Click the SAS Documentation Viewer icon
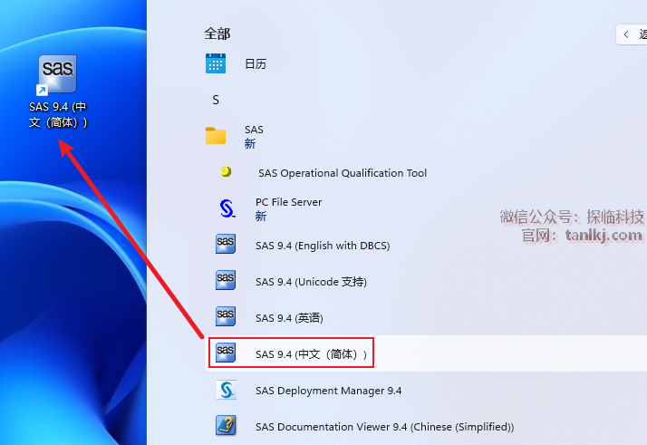 (x=226, y=426)
